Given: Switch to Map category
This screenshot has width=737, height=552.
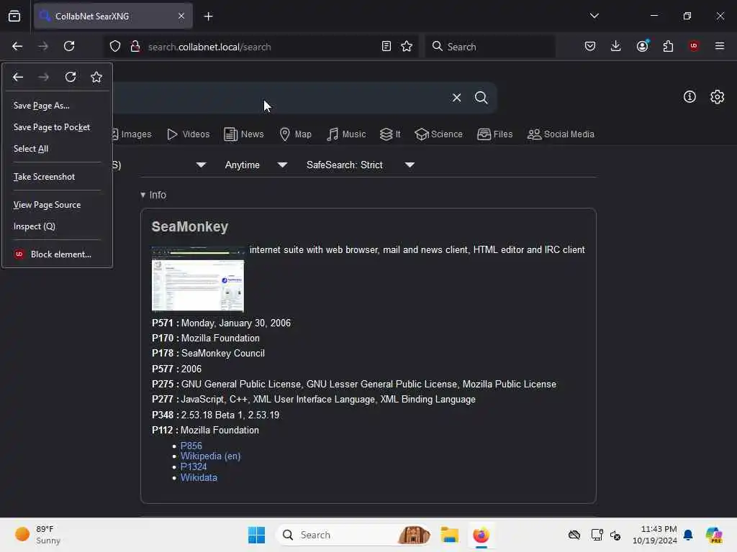Looking at the screenshot, I should pyautogui.click(x=296, y=134).
